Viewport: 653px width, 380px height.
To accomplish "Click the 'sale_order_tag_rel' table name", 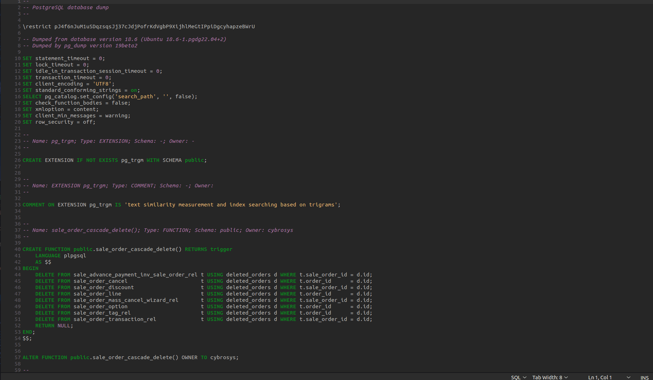I will 102,313.
